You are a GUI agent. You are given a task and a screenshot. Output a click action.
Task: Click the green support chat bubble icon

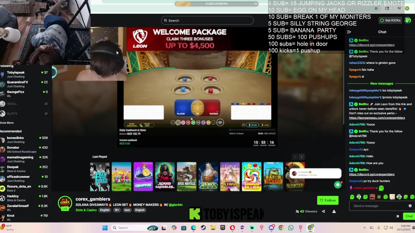(x=338, y=184)
